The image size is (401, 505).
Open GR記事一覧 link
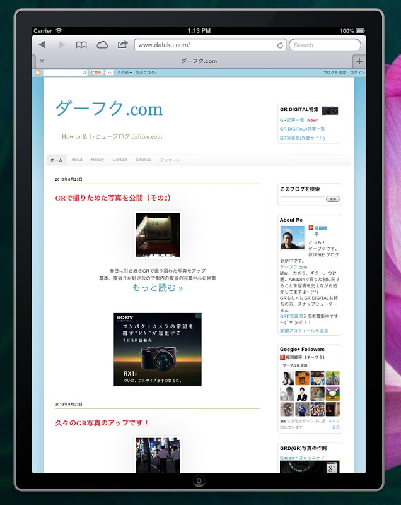tap(292, 120)
